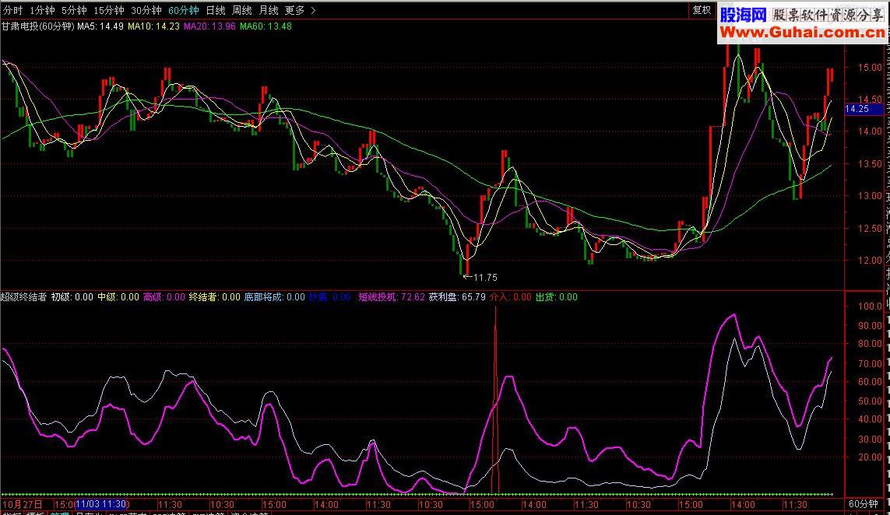Switch chart to 周线 weekly view

click(x=242, y=10)
